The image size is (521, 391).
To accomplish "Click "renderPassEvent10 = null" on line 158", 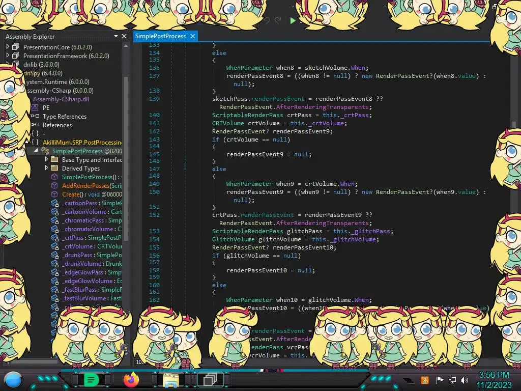I will [x=269, y=270].
